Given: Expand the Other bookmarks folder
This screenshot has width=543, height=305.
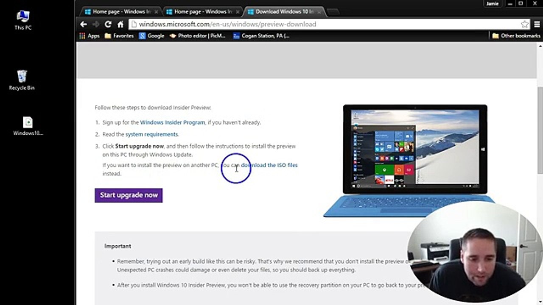Looking at the screenshot, I should [516, 36].
